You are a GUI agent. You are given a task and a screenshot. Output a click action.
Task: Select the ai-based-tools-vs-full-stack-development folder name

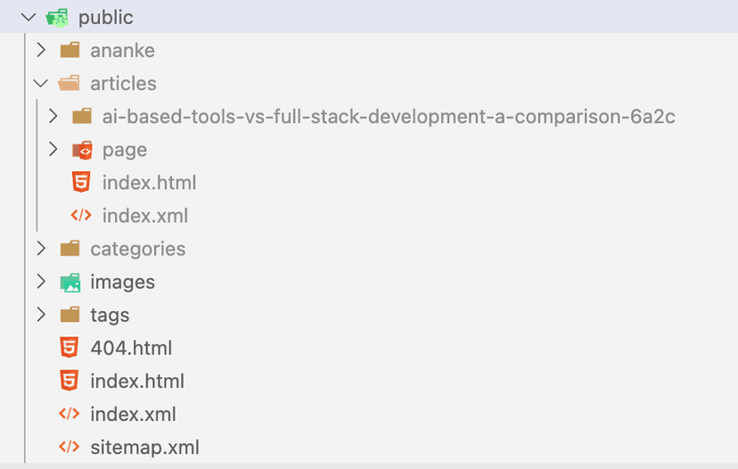tap(389, 117)
